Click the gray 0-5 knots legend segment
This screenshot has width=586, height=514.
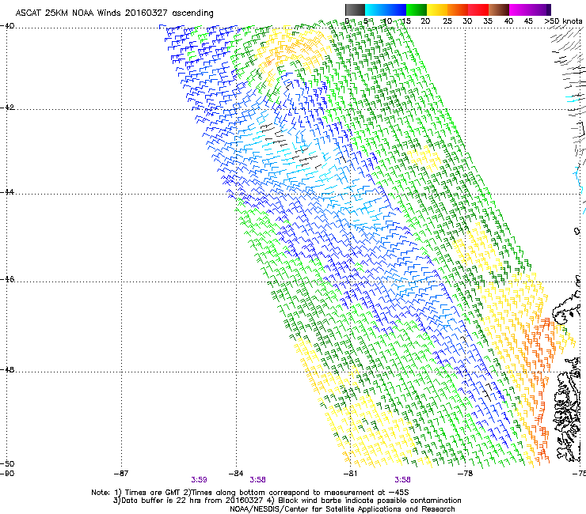tap(355, 9)
